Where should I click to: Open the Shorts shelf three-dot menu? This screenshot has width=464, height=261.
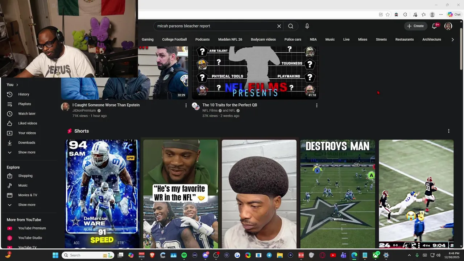449,131
